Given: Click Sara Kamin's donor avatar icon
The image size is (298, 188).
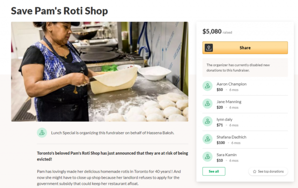Looking at the screenshot, I should pos(207,157).
